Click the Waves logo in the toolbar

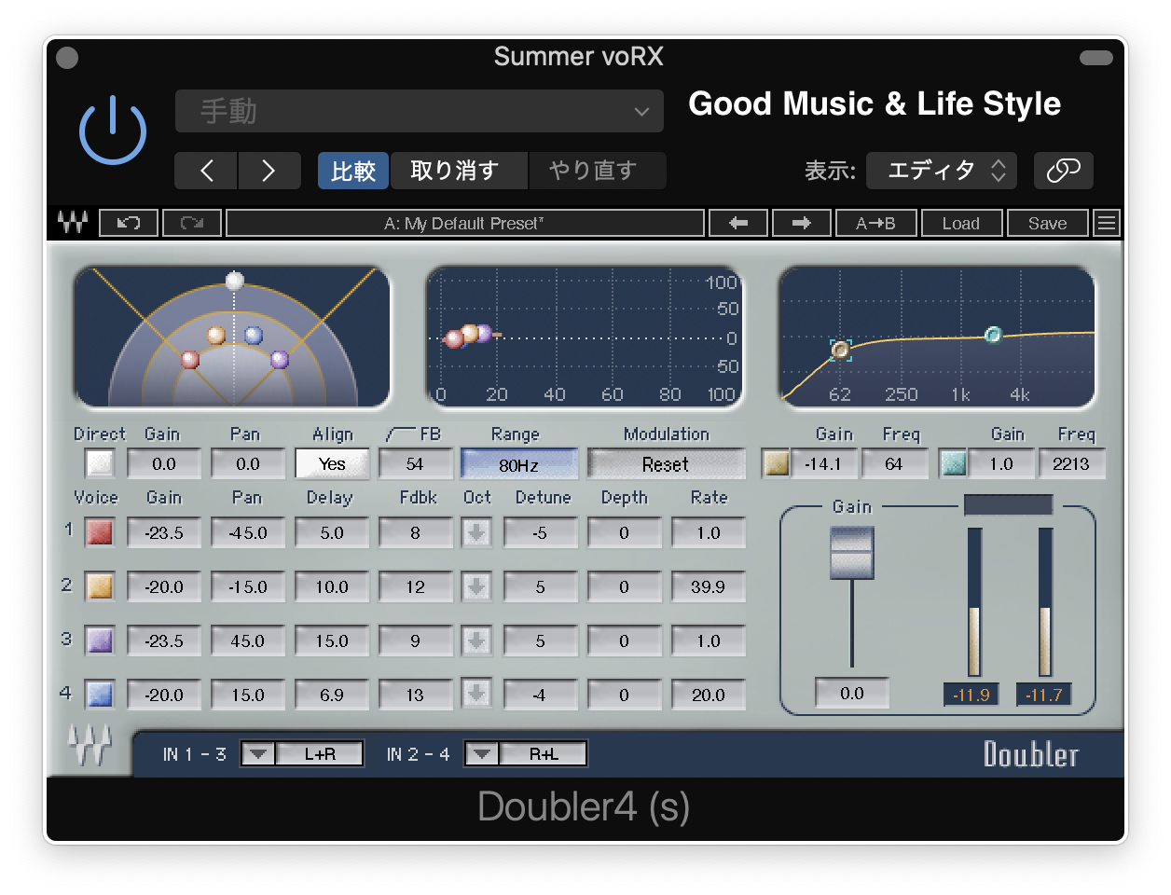(x=73, y=222)
